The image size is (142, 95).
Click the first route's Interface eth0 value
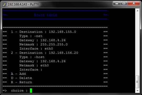point(49,49)
